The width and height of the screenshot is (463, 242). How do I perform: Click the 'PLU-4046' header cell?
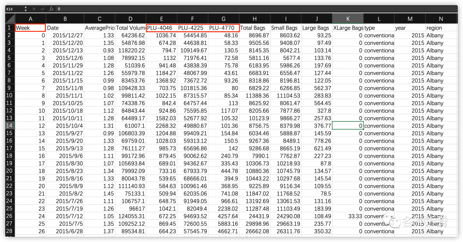162,28
